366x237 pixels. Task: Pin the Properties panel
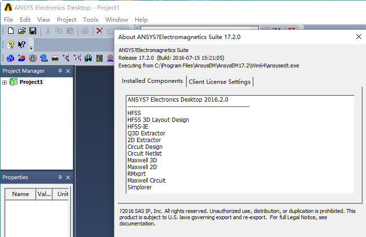coord(60,177)
